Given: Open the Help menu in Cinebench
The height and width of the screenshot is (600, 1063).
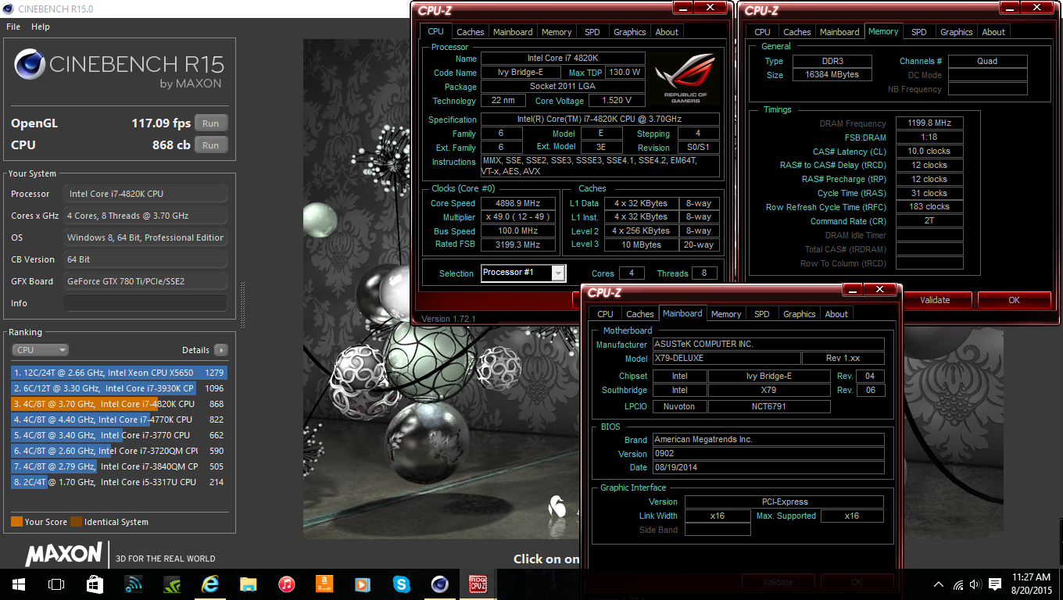Looking at the screenshot, I should [41, 27].
